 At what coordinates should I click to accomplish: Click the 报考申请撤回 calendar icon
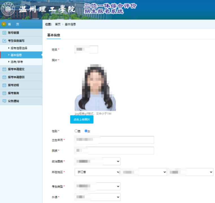pos(4,77)
